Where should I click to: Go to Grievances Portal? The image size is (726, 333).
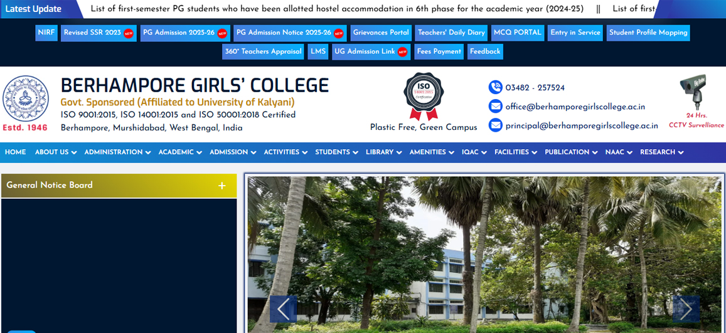pos(381,33)
